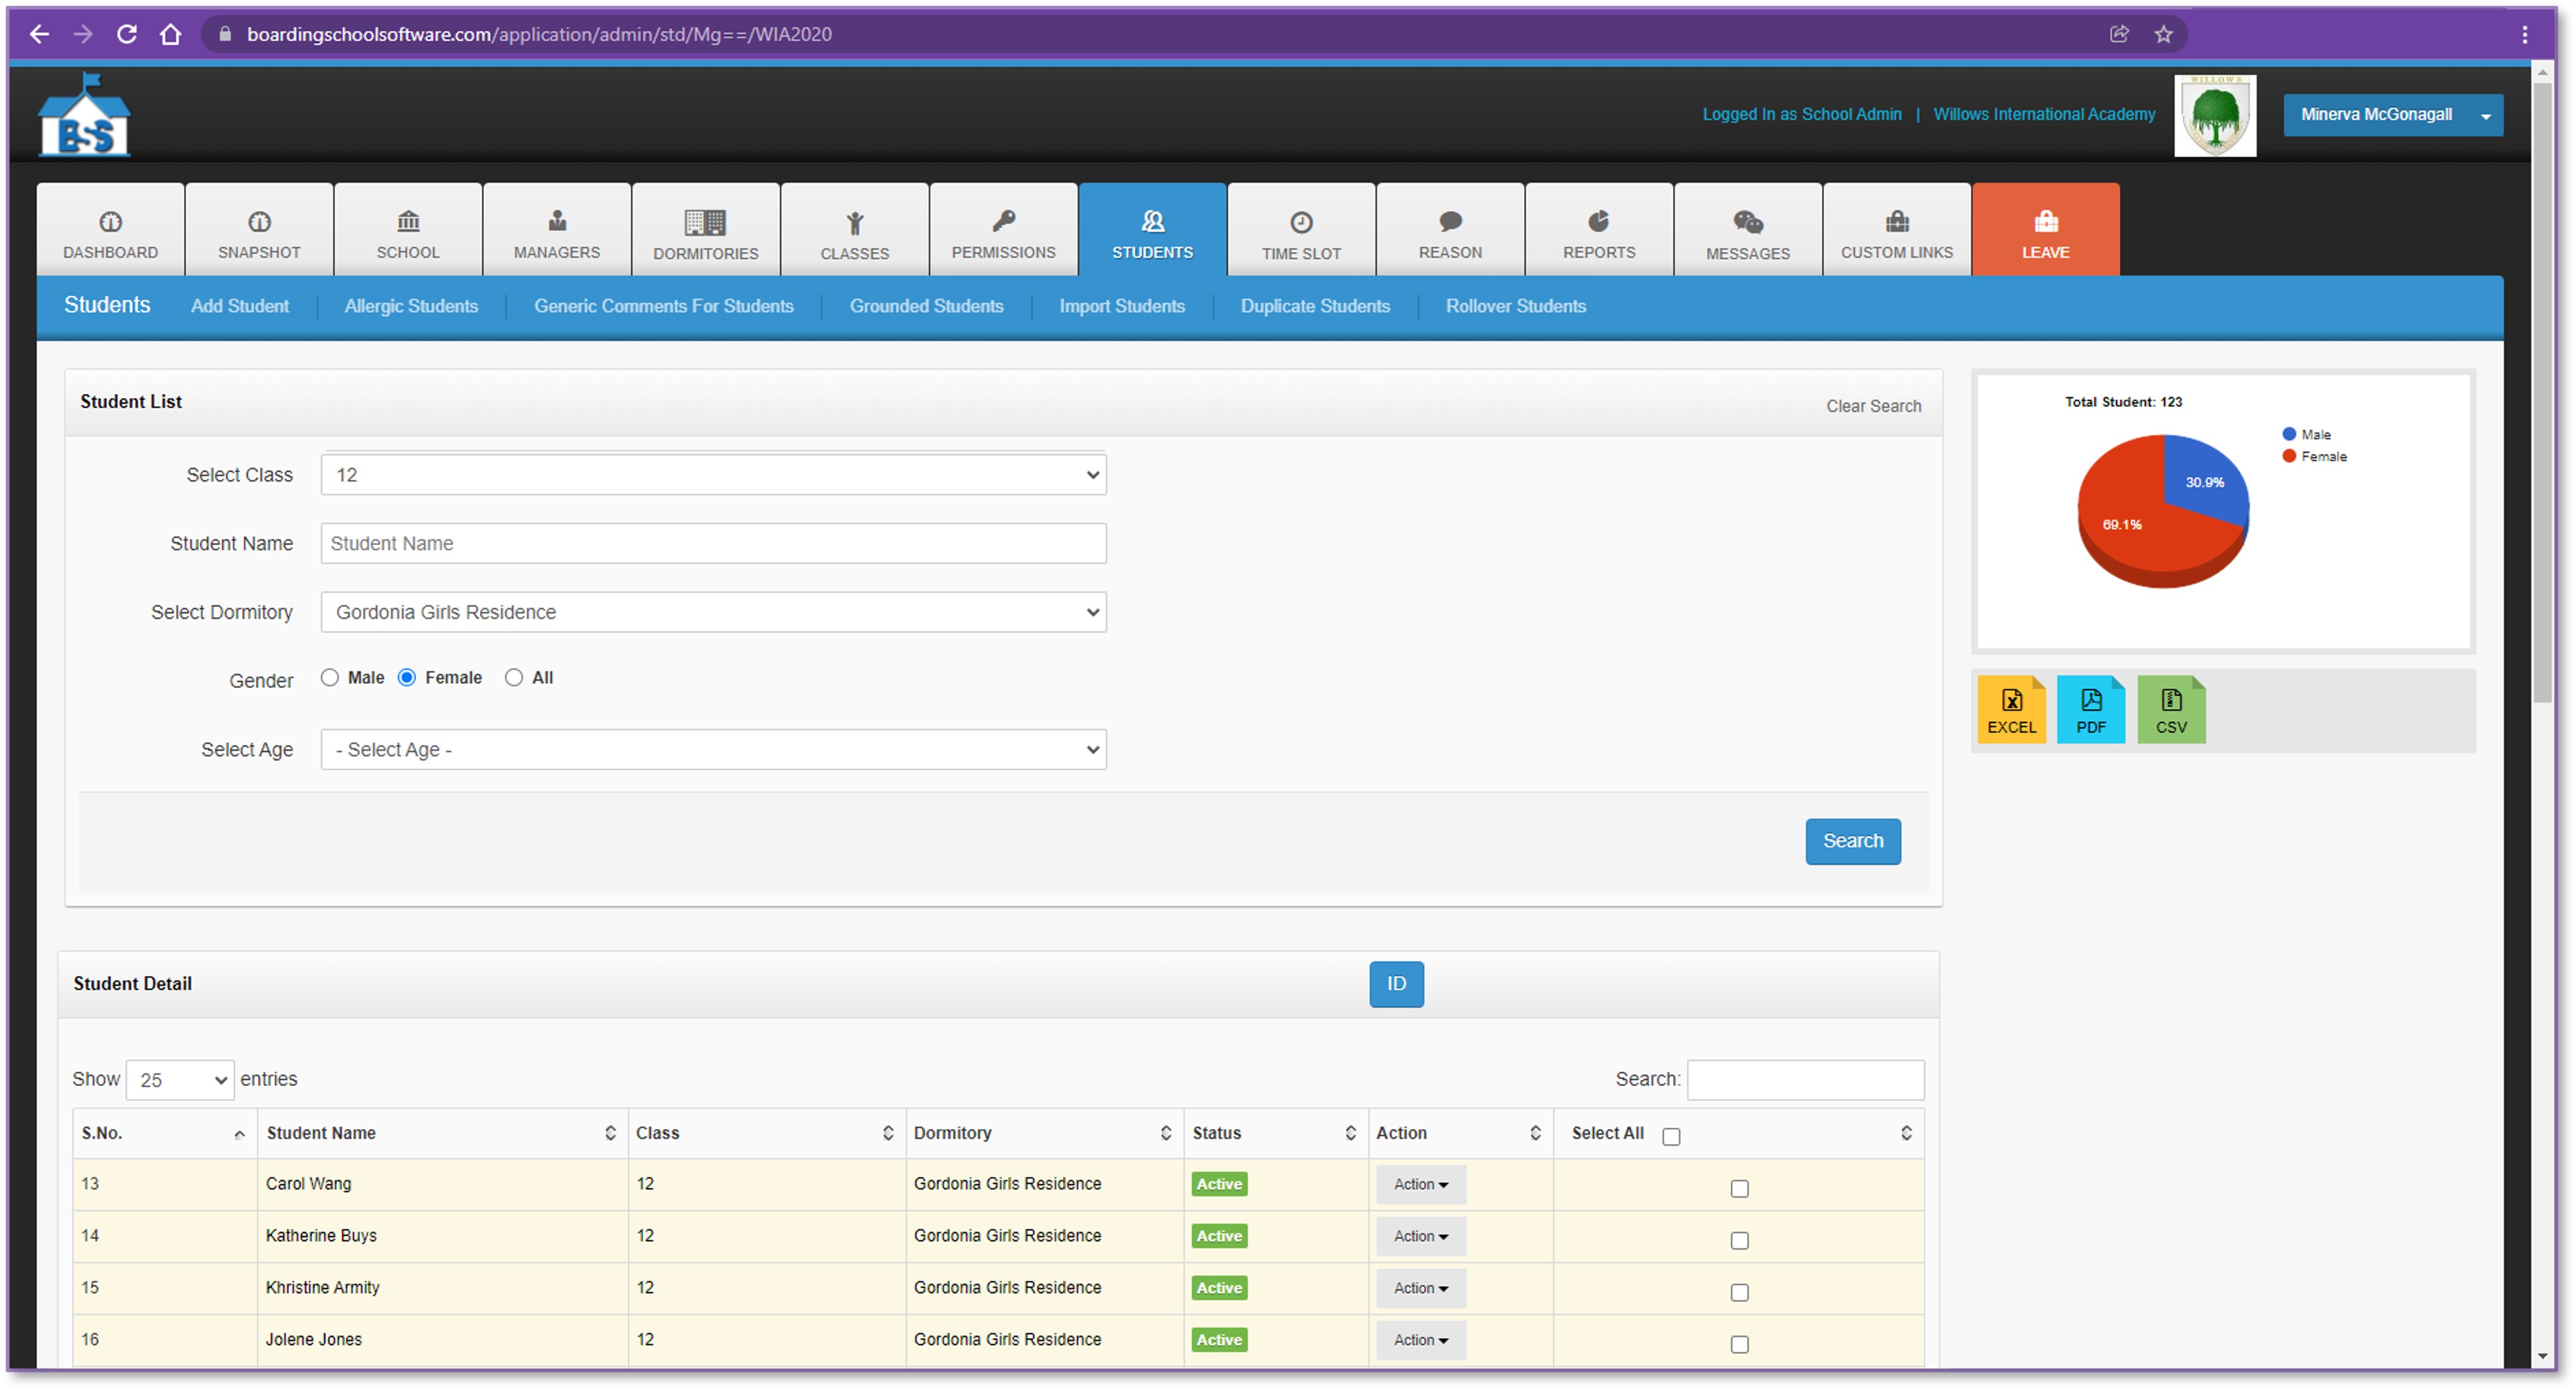Switch to the Grounded Students tab
This screenshot has height=1390, width=2576.
(926, 306)
